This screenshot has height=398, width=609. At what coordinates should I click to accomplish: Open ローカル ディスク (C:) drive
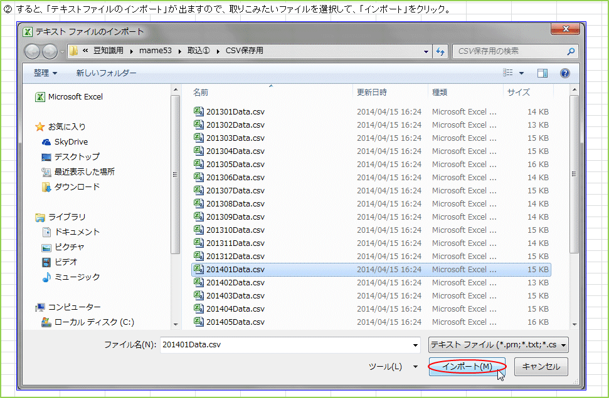[x=88, y=322]
